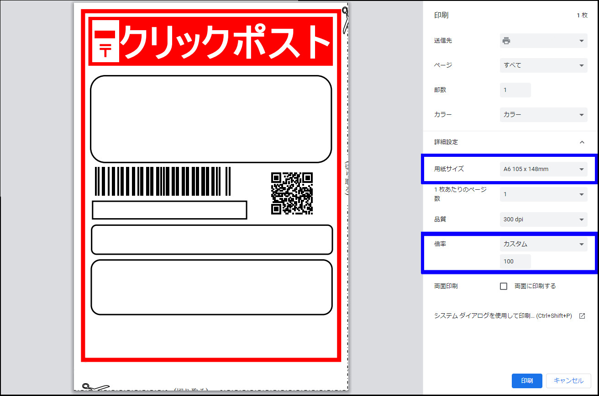This screenshot has width=599, height=396.
Task: Open the 送信先 destination dropdown
Action: [543, 41]
